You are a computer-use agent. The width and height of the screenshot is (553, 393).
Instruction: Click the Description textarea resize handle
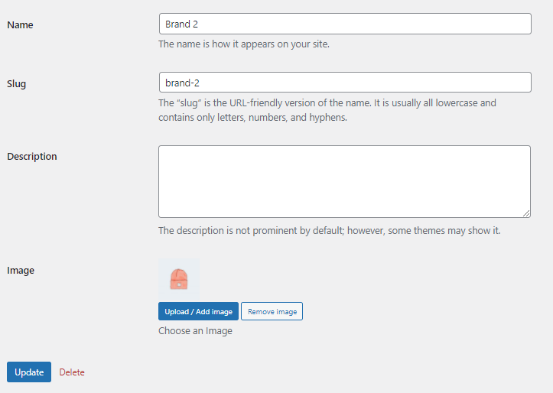[526, 213]
